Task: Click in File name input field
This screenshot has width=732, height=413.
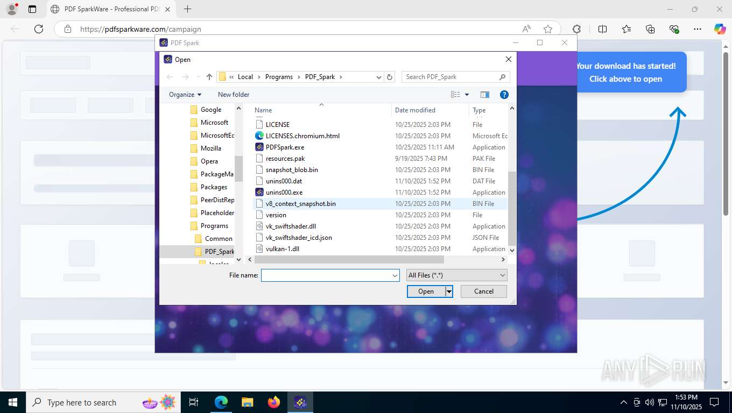Action: 326,275
